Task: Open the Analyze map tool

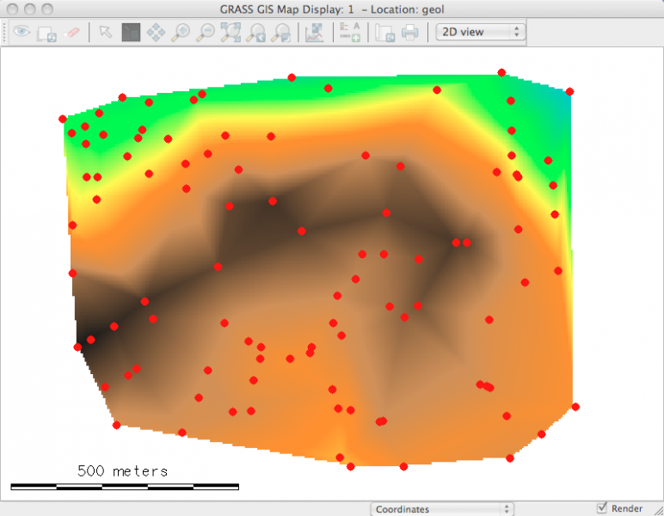Action: coord(314,33)
